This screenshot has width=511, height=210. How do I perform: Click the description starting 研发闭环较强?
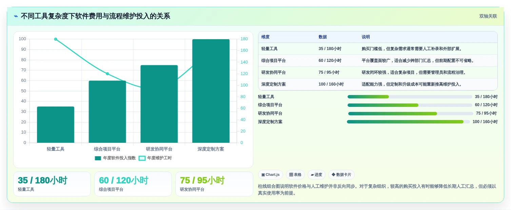point(414,72)
